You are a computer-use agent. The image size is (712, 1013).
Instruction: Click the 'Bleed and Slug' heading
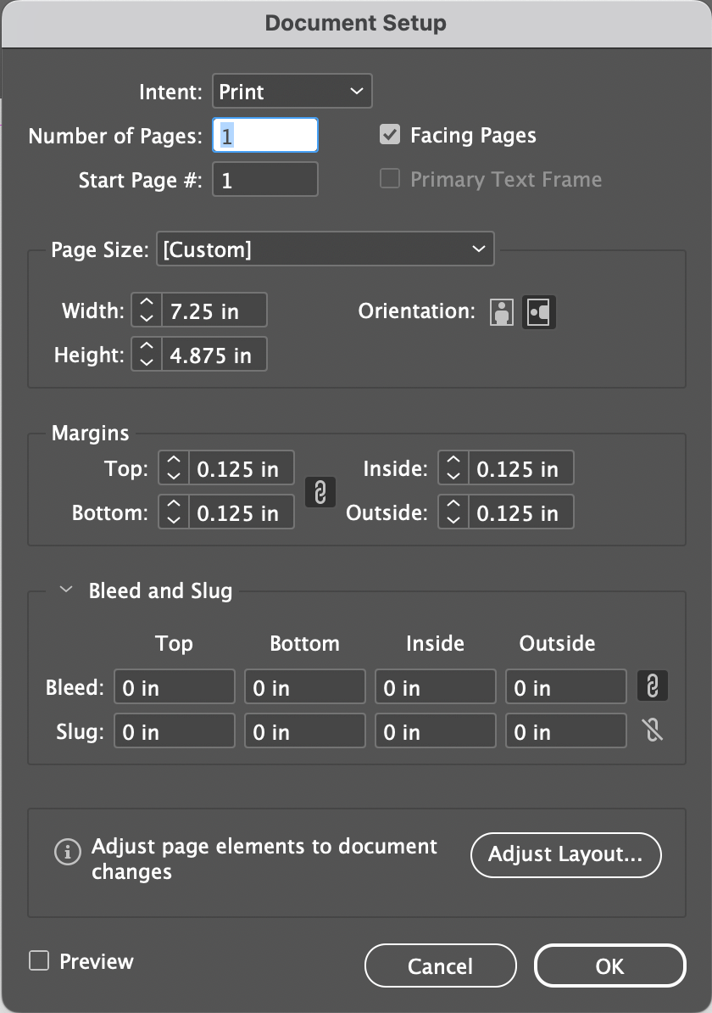160,590
